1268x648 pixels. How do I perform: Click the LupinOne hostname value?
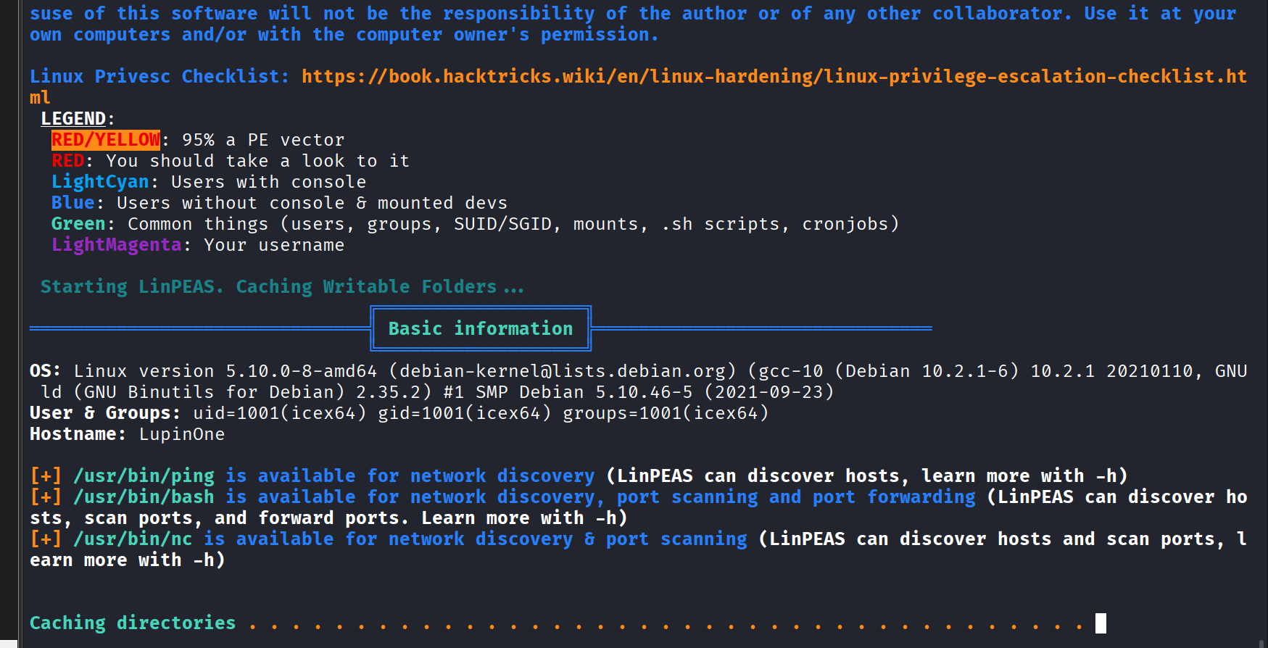pyautogui.click(x=182, y=434)
